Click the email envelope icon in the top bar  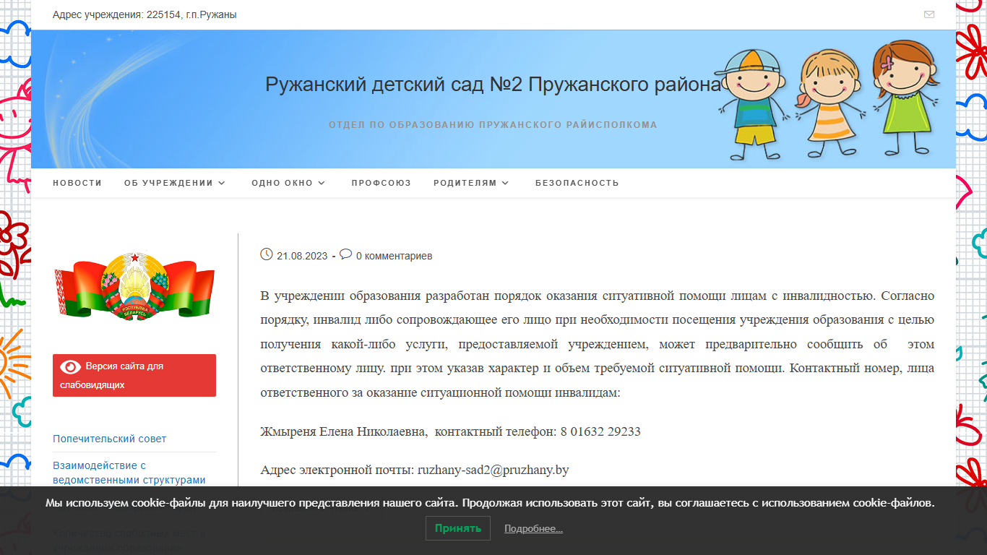coord(929,14)
